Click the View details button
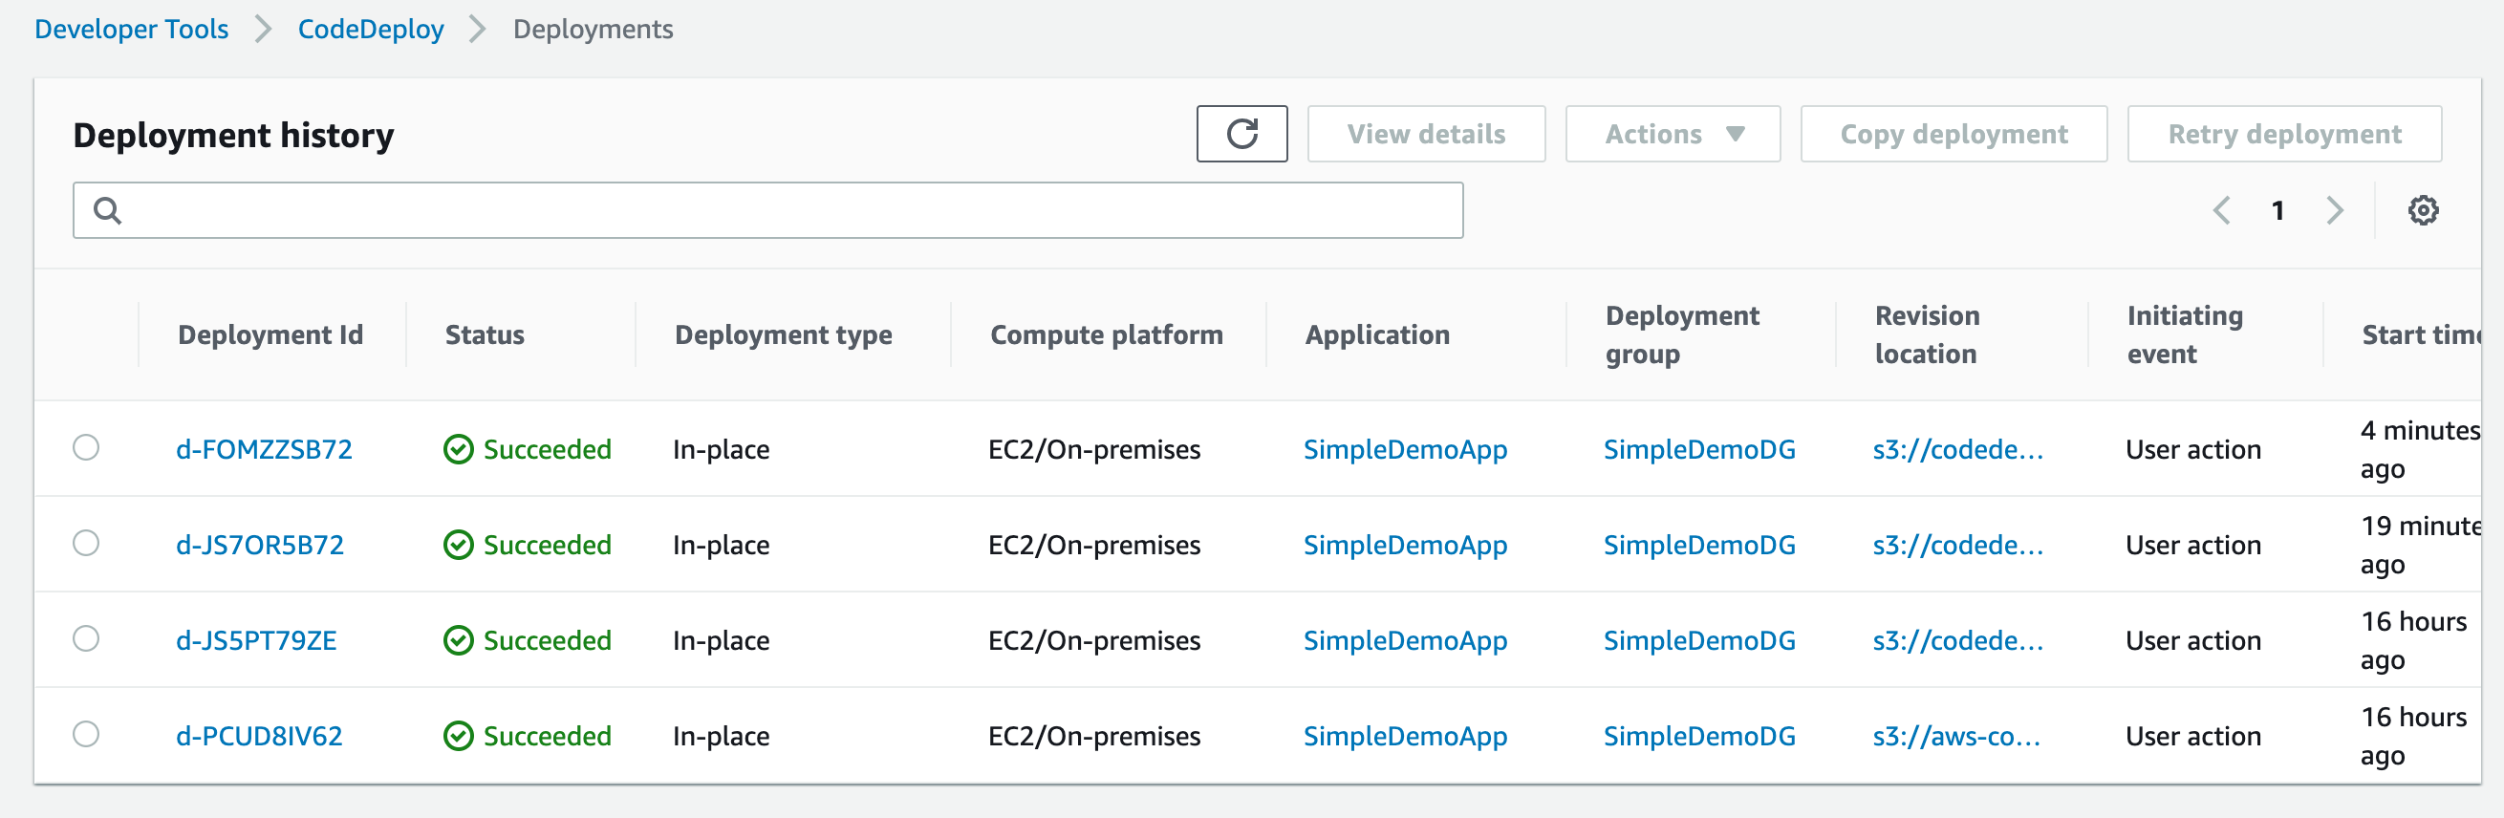 click(1426, 134)
